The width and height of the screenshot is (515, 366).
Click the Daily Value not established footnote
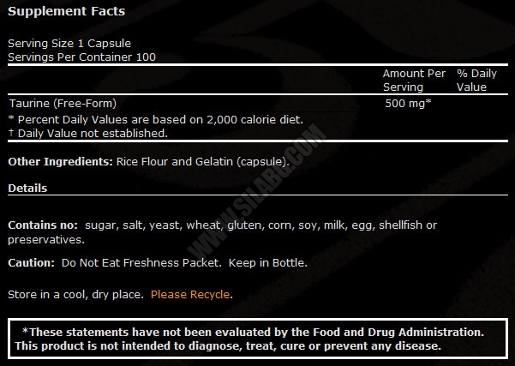click(88, 134)
